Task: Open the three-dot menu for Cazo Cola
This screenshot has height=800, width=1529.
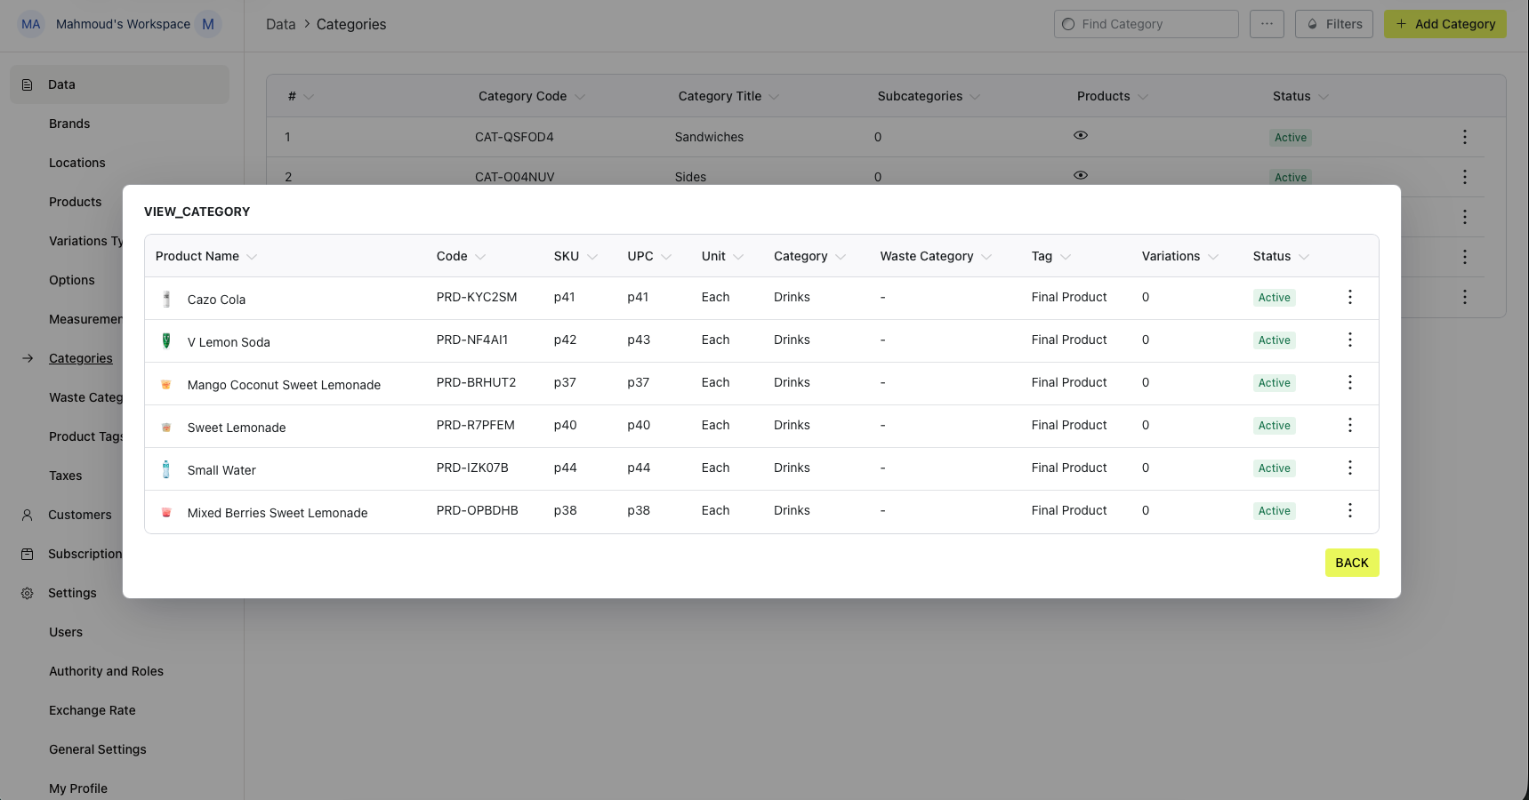Action: (1349, 297)
